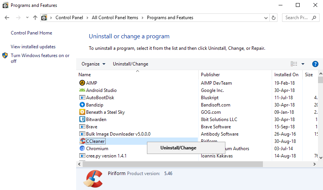This screenshot has width=323, height=190.
Task: Expand the chevron before Control Panel breadcrumb
Action: (x=51, y=18)
